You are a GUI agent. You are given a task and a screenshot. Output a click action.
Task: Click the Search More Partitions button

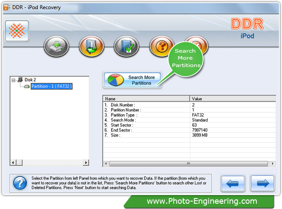pyautogui.click(x=132, y=80)
